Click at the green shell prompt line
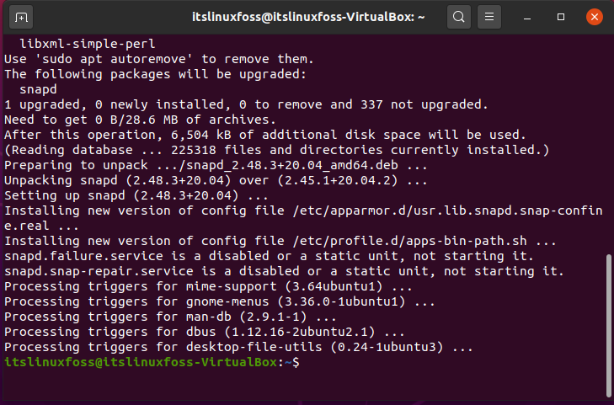 tap(152, 362)
